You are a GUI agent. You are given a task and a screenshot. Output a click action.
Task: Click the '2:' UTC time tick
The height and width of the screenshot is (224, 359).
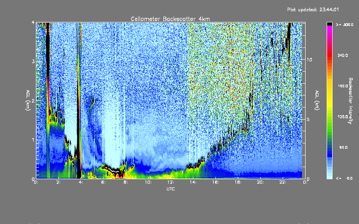coord(59,182)
